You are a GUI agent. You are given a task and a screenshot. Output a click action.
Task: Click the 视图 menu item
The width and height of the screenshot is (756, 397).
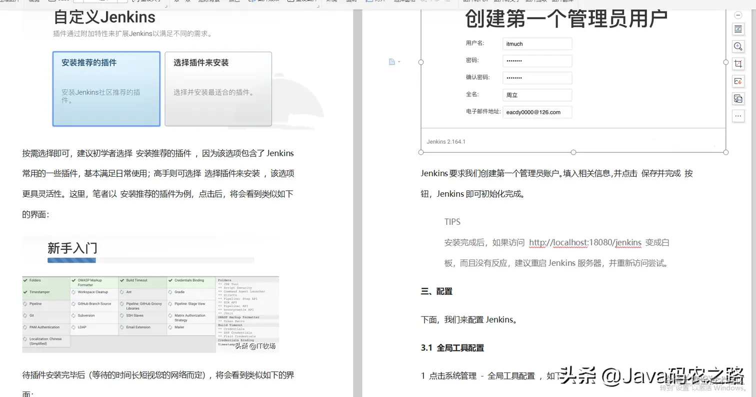coord(33,2)
